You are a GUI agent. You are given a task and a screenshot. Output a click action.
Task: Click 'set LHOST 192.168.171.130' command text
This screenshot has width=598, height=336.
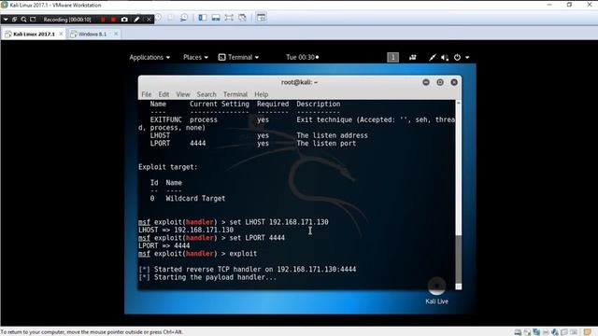[278, 222]
